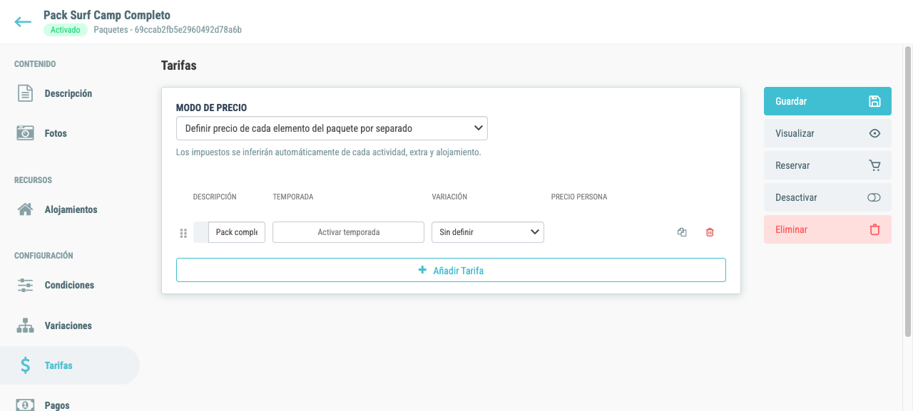Toggle Desactivar for this package
The height and width of the screenshot is (411, 913).
827,197
